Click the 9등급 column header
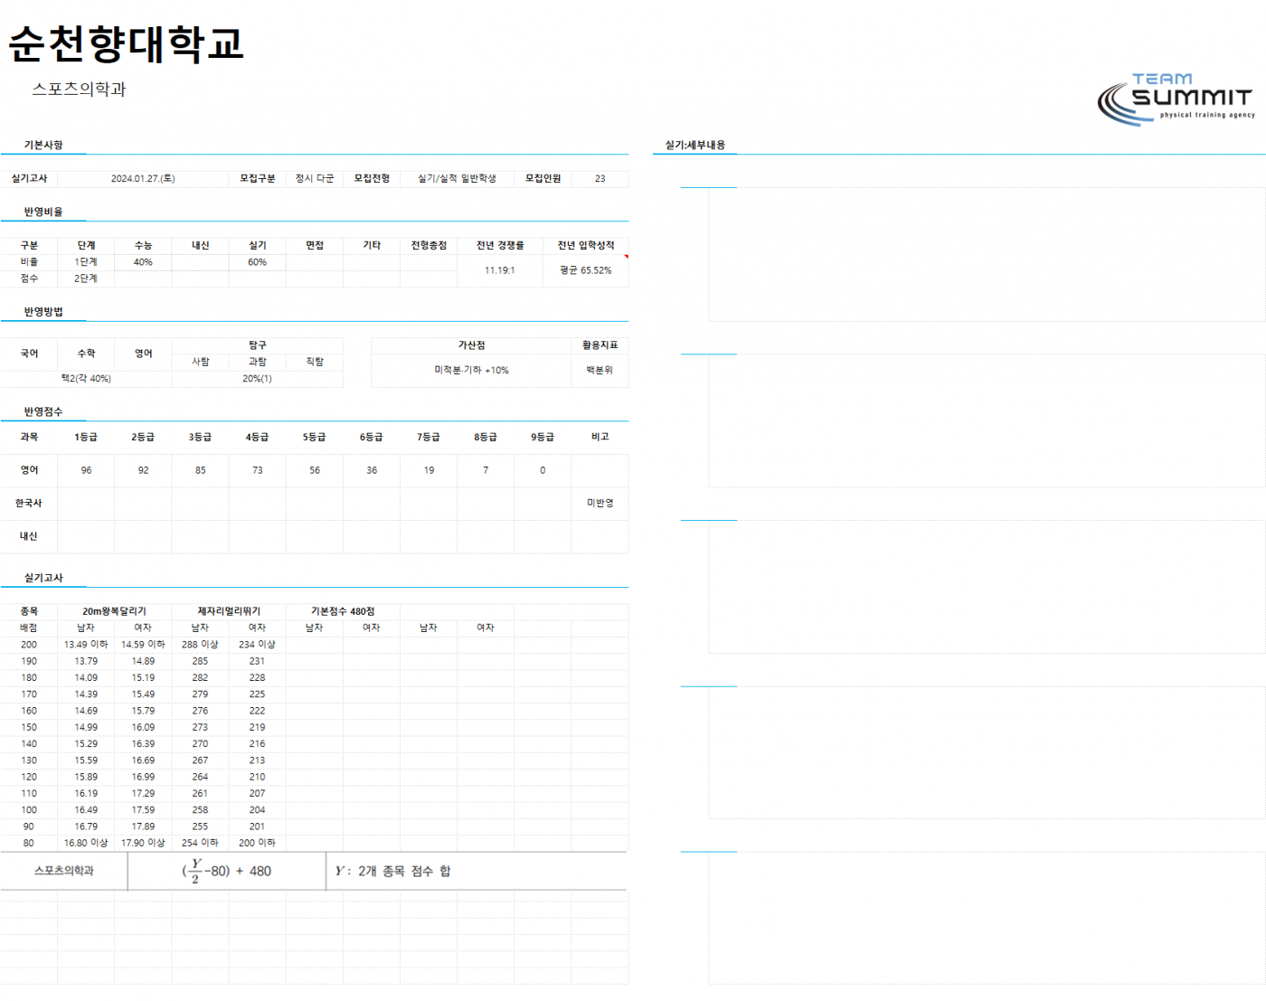Image resolution: width=1266 pixels, height=1001 pixels. point(543,437)
